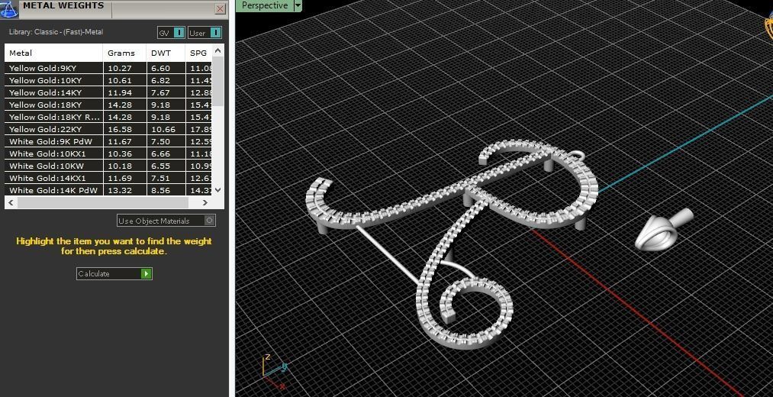Close the Metal Weights panel
This screenshot has height=397, width=773.
(221, 9)
